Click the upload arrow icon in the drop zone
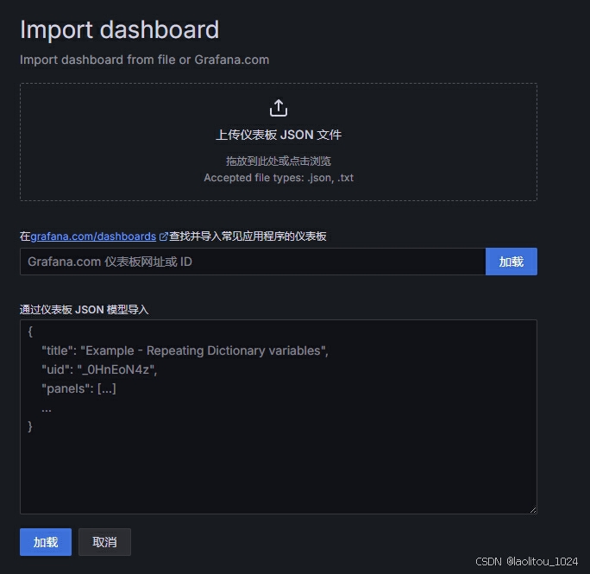The height and width of the screenshot is (574, 590). click(279, 108)
